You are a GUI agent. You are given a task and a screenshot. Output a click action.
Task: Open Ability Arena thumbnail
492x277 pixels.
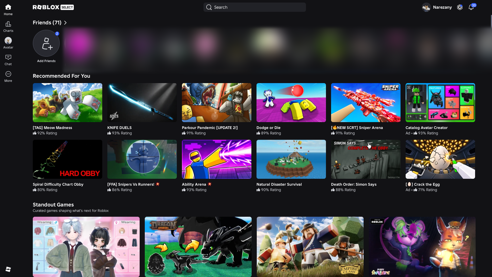pos(217,159)
